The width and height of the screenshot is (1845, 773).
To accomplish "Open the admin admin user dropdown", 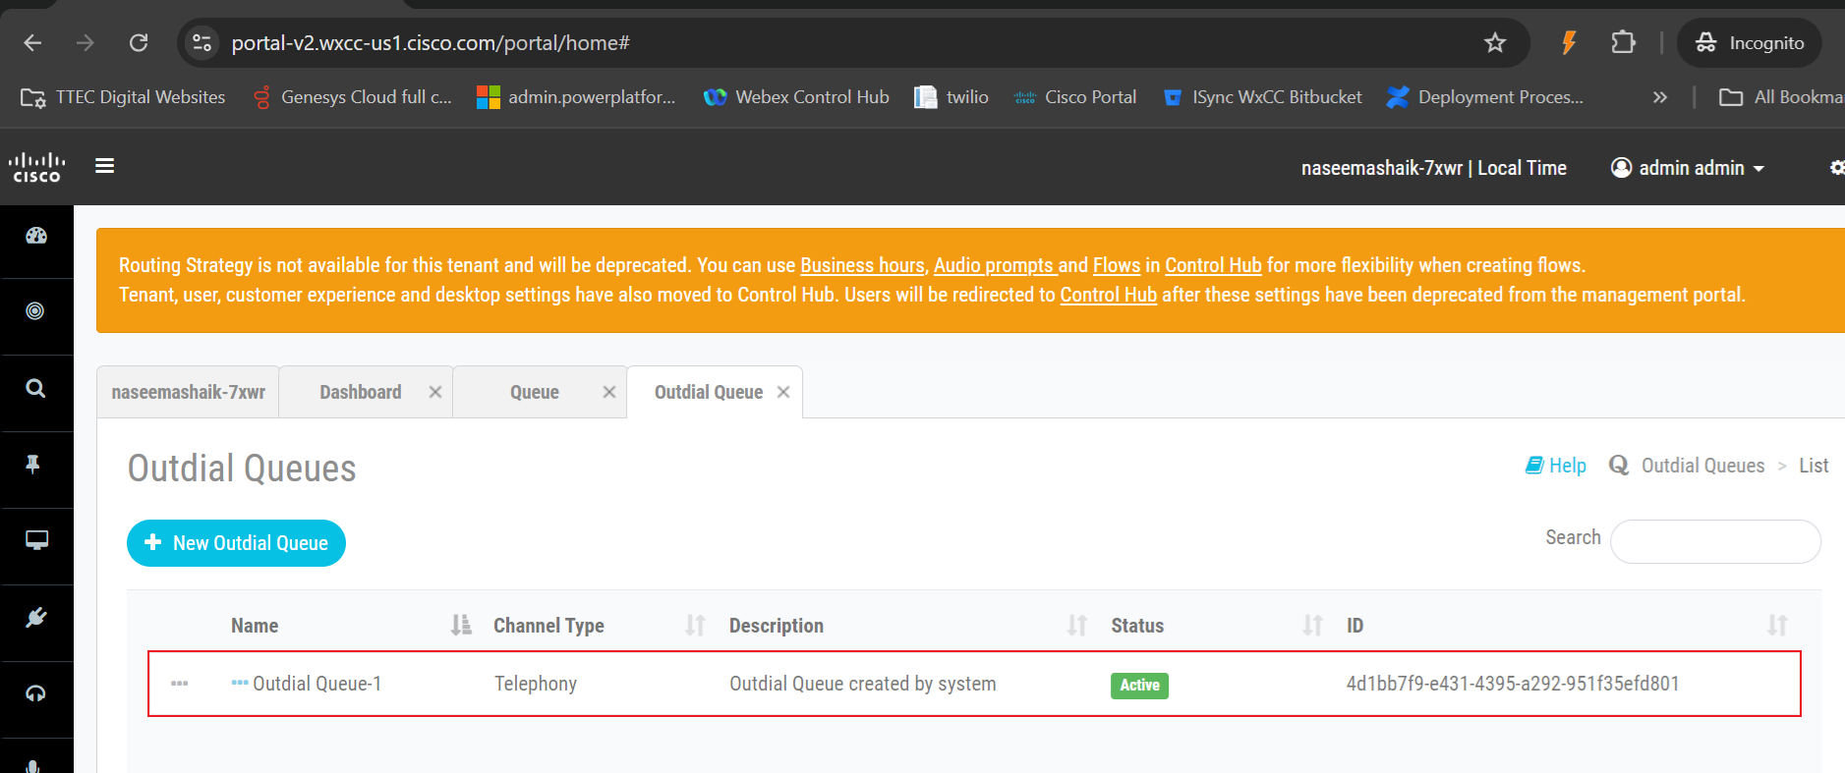I will pos(1688,168).
